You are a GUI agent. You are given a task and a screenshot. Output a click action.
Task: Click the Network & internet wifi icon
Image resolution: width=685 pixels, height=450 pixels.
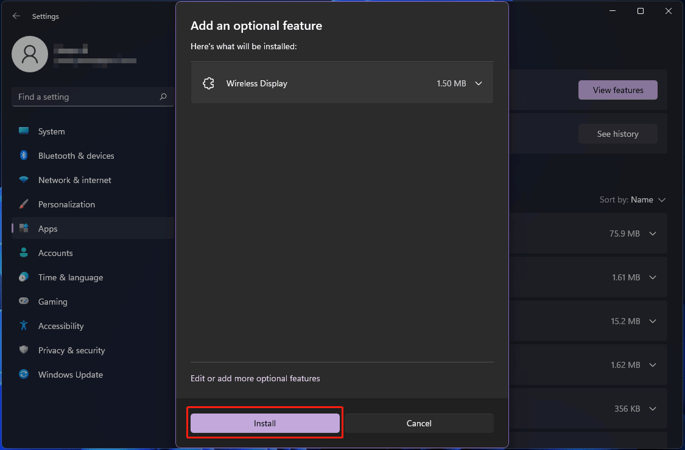pyautogui.click(x=24, y=180)
